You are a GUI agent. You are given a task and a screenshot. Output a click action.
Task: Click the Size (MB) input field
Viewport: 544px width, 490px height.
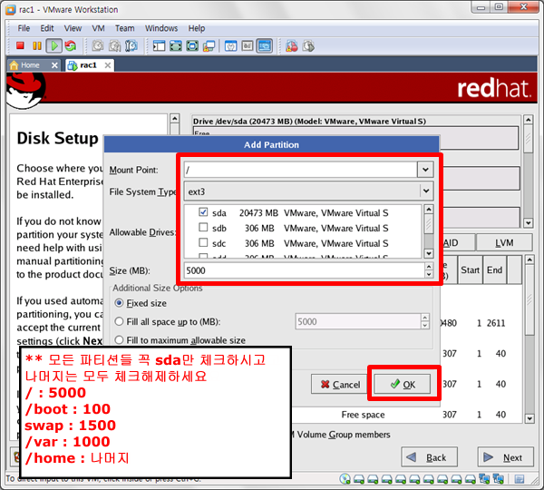tap(305, 270)
